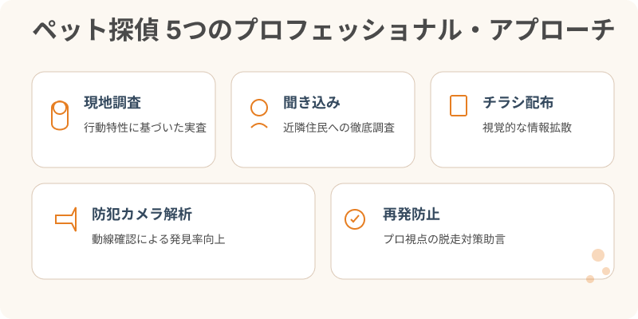Click the text 動線確認による発見率向上

click(158, 239)
